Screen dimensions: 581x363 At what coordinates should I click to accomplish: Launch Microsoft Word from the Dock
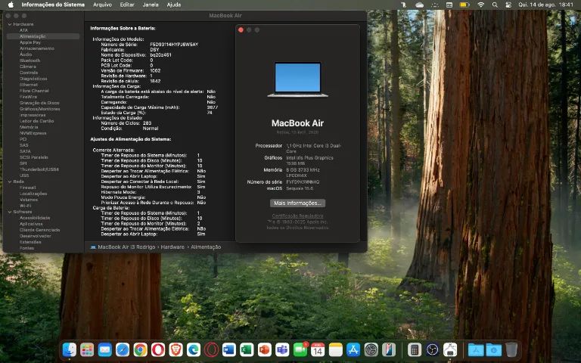(229, 349)
